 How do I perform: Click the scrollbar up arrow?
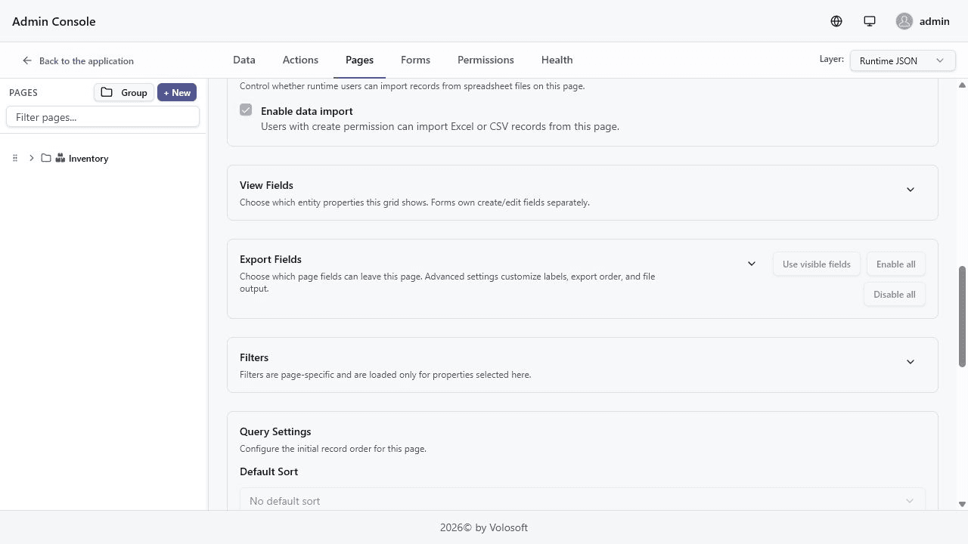pos(962,85)
